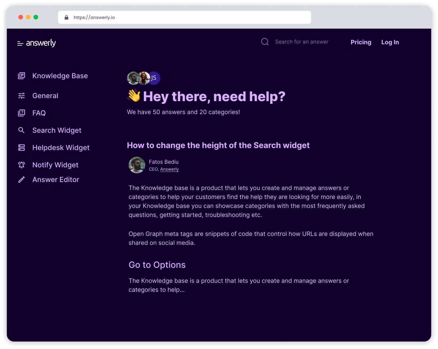The width and height of the screenshot is (438, 349).
Task: Open Knowledge Base in the sidebar
Action: [x=60, y=76]
